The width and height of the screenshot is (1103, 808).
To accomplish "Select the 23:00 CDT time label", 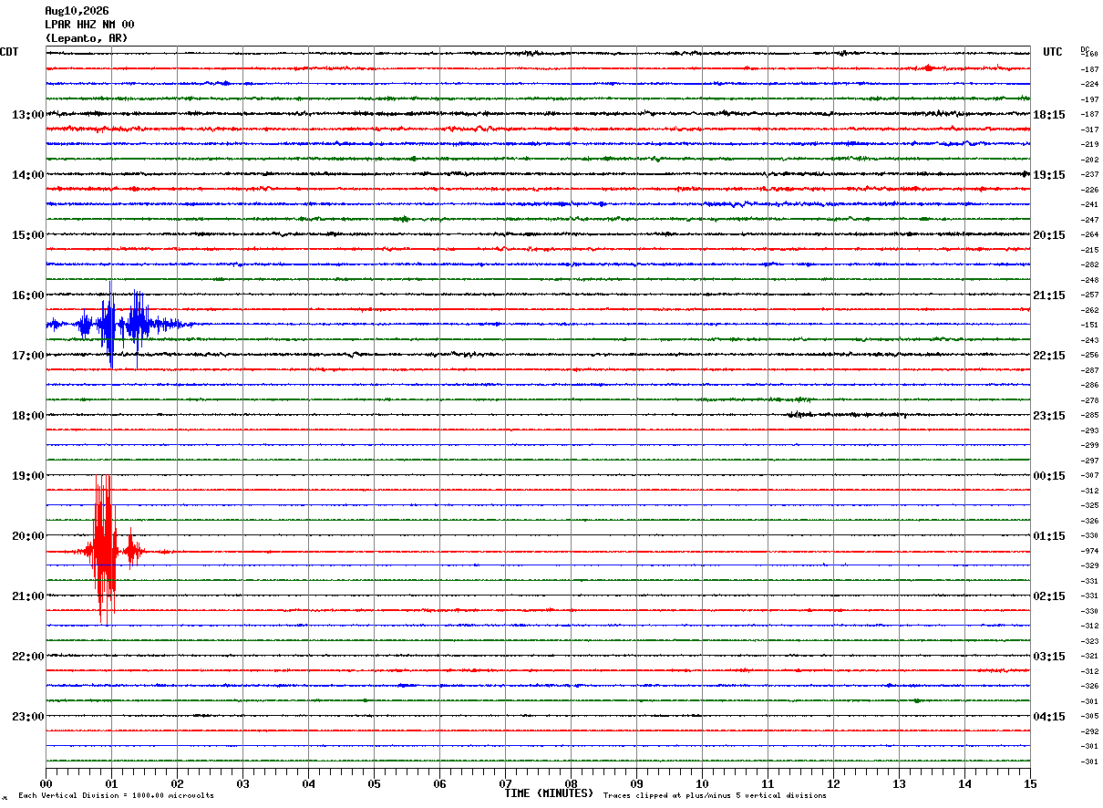I will [x=27, y=717].
